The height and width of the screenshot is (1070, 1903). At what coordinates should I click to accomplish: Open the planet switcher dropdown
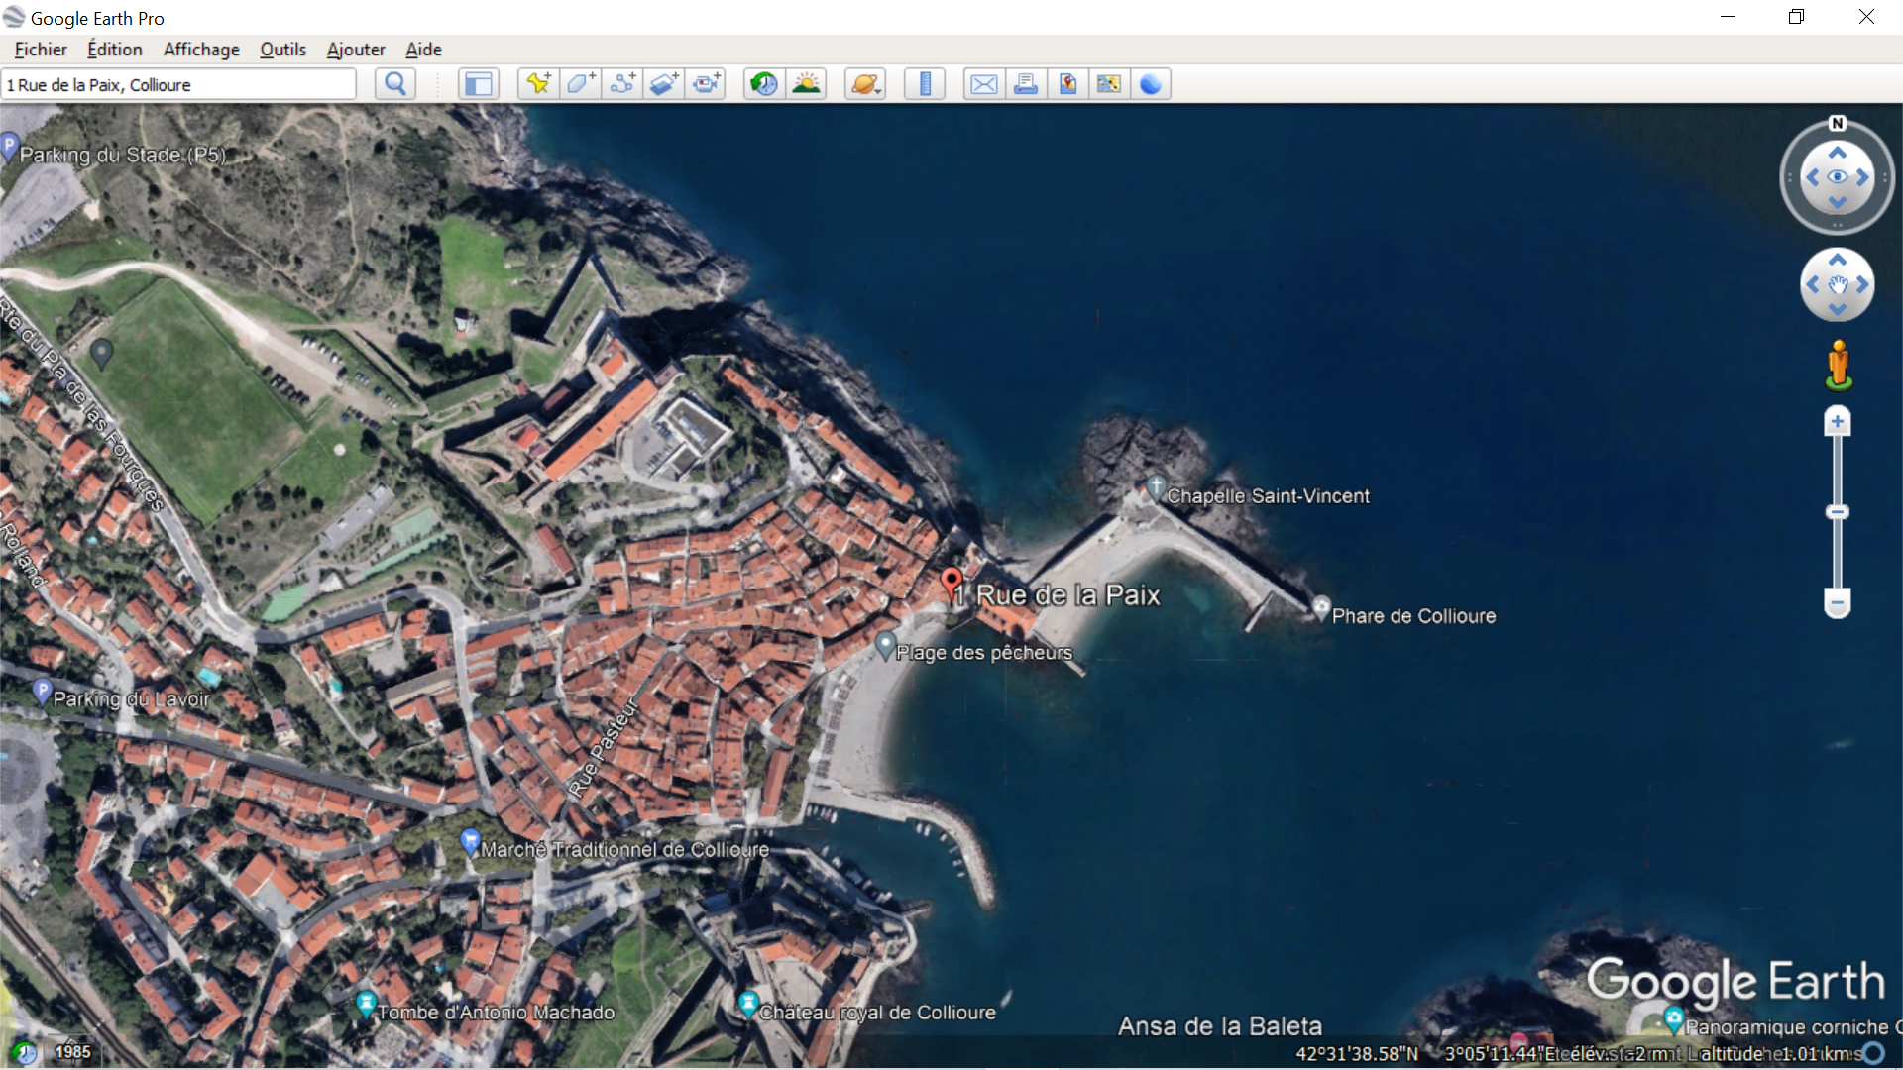865,84
